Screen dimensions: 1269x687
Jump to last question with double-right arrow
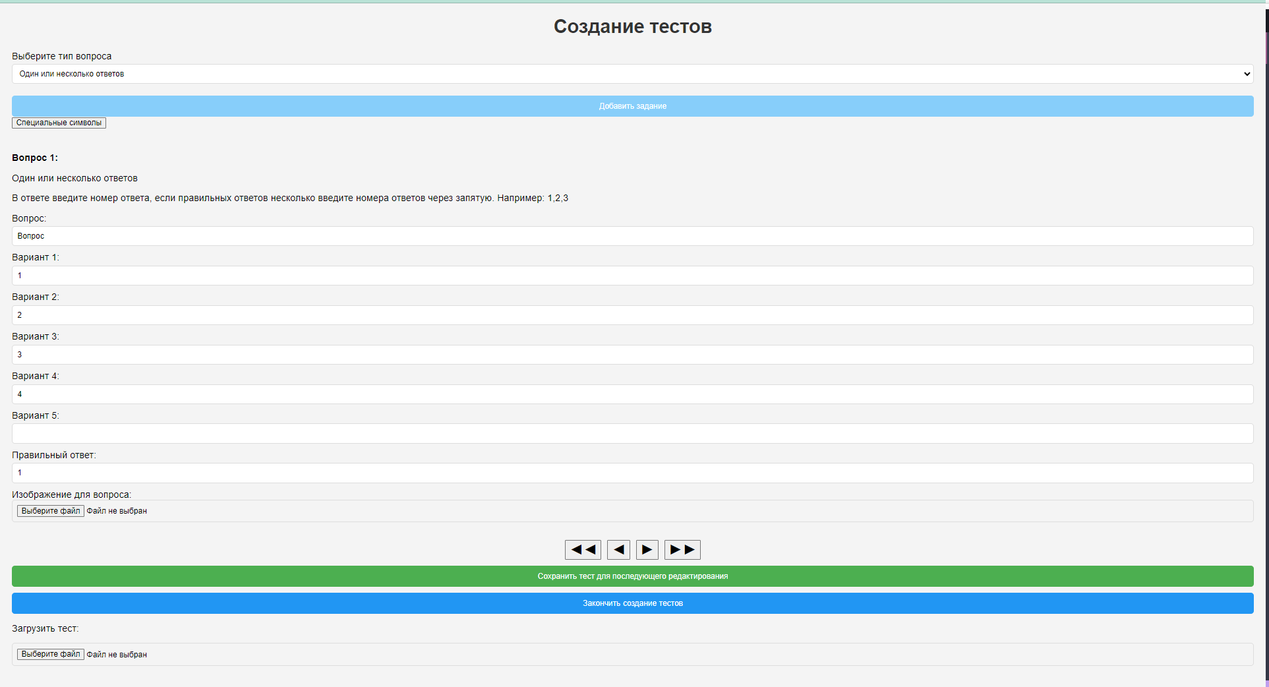[682, 549]
